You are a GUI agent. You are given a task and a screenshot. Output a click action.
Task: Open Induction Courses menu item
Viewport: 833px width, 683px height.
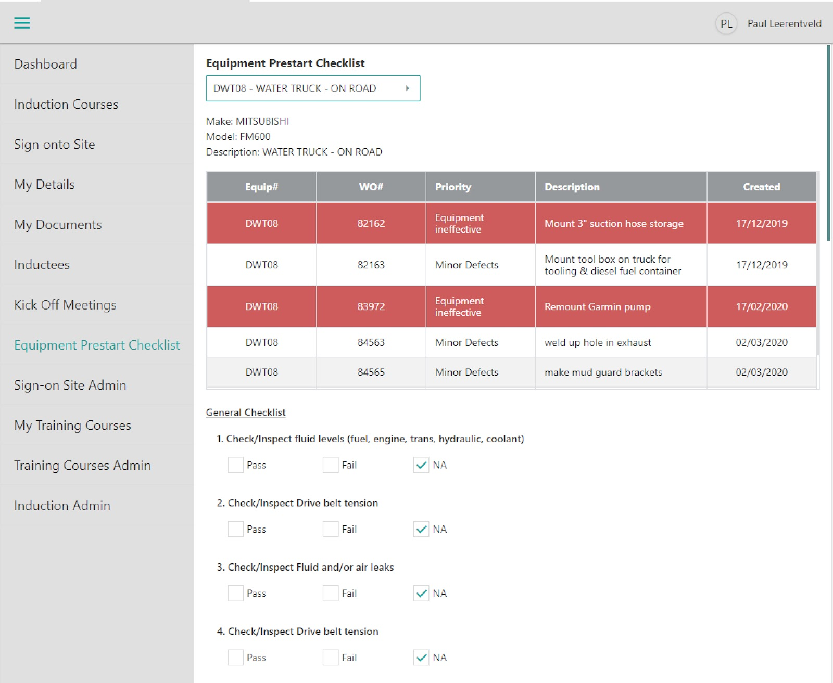tap(66, 104)
